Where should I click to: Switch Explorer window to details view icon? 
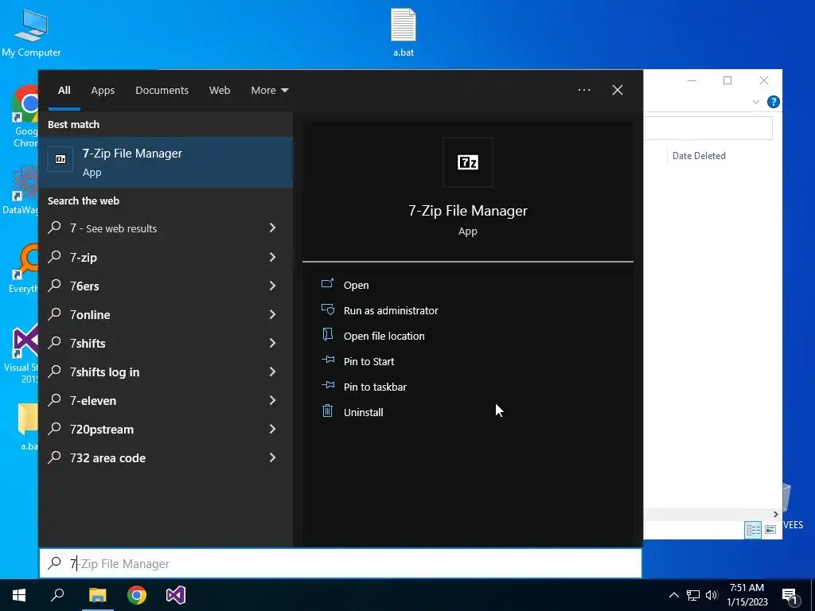pyautogui.click(x=753, y=529)
